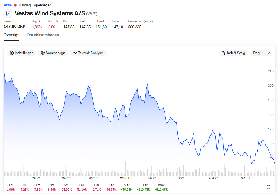Click the (VWS) ticker symbol
This screenshot has width=278, height=194.
coord(92,14)
